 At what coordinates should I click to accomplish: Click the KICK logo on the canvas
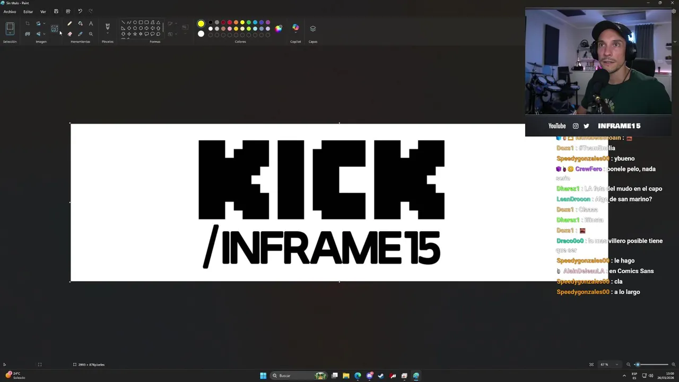click(321, 179)
